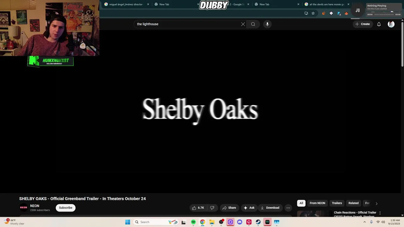The height and width of the screenshot is (227, 404).
Task: Open the red circle app in taskbar
Action: [x=249, y=222]
